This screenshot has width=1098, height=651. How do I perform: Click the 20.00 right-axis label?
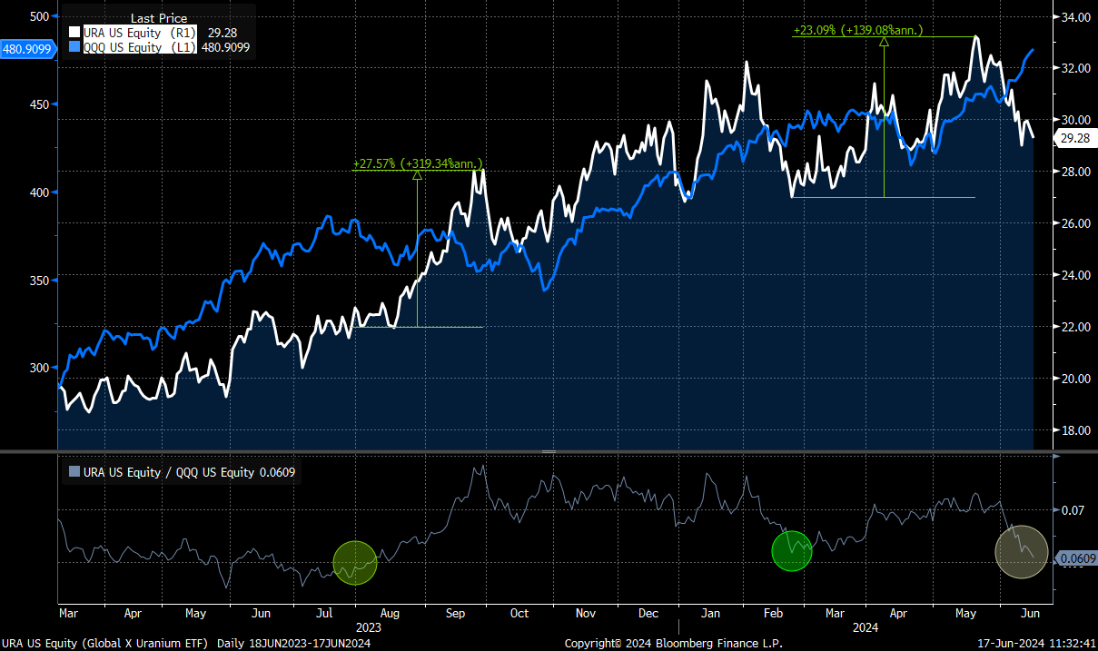pos(1074,379)
